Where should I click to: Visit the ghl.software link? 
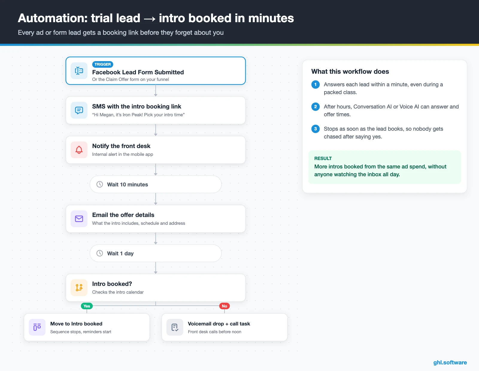[x=450, y=362]
